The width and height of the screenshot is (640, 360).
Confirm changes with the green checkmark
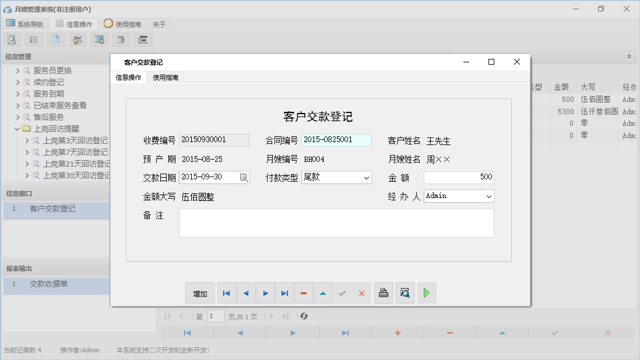[x=343, y=293]
